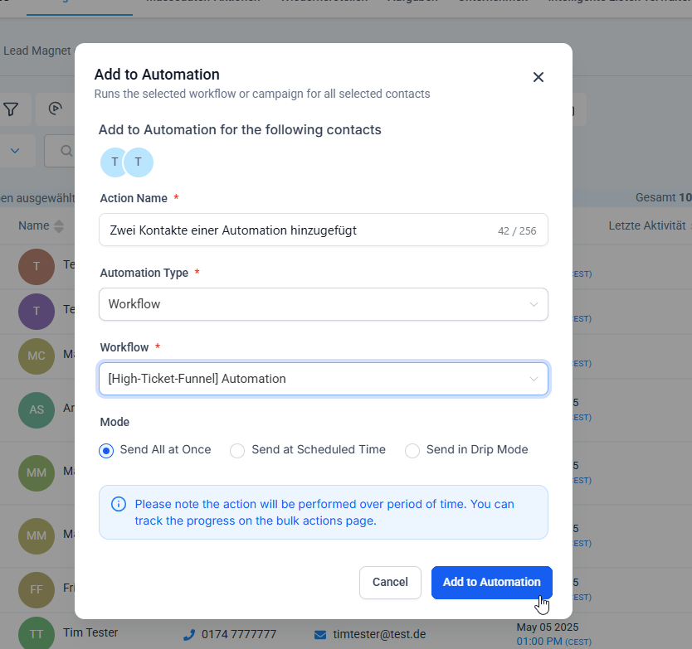The height and width of the screenshot is (649, 692).
Task: Click the phone icon for Tim Tester
Action: coord(189,634)
